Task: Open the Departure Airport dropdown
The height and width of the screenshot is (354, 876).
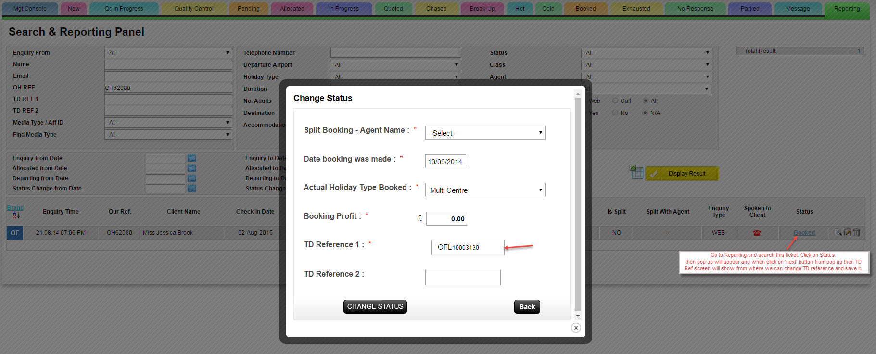Action: (x=395, y=64)
